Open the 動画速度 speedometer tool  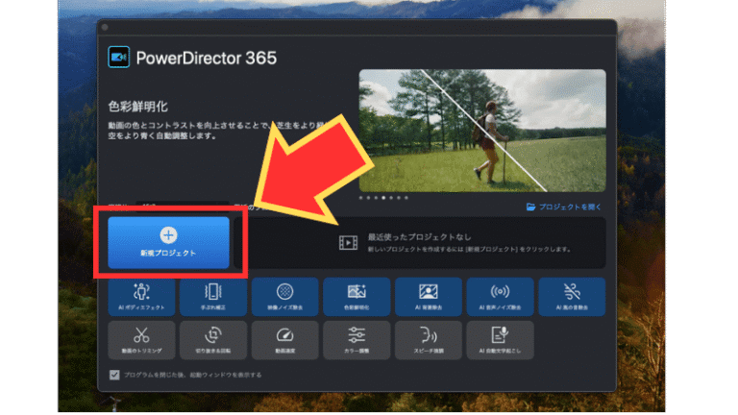pos(285,340)
